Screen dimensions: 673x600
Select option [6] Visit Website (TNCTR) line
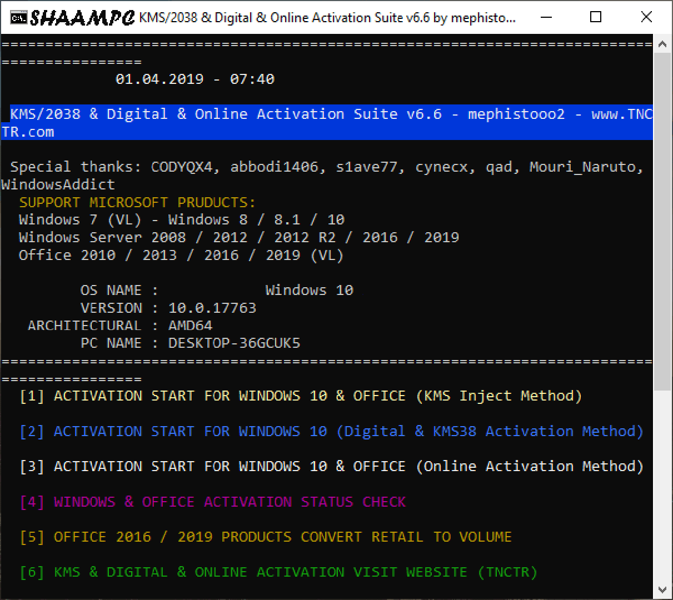point(278,572)
